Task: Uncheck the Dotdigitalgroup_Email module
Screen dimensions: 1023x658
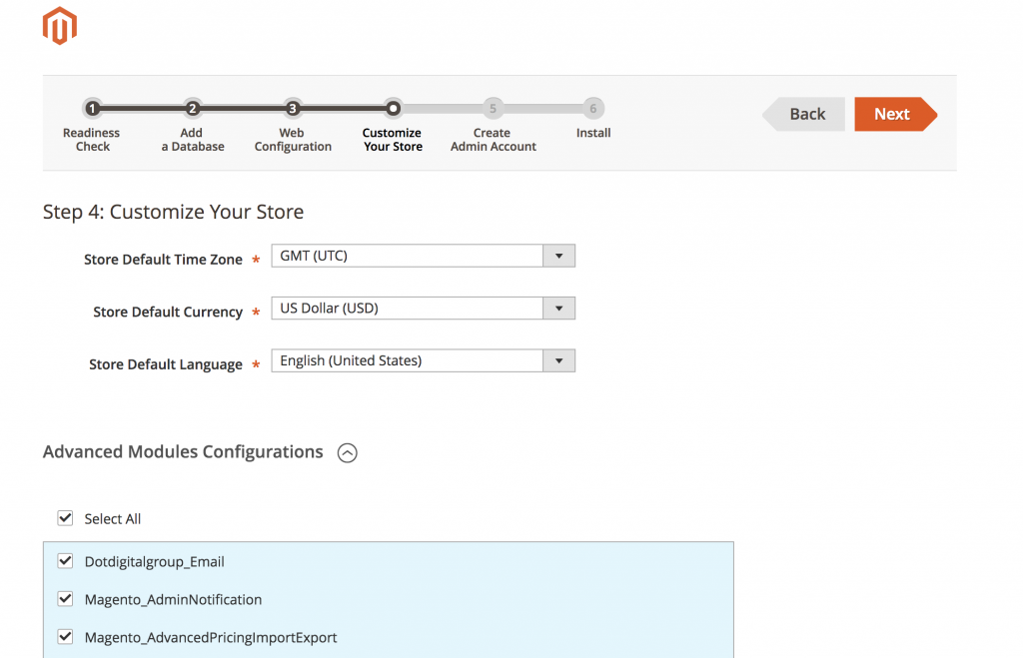Action: coord(65,561)
